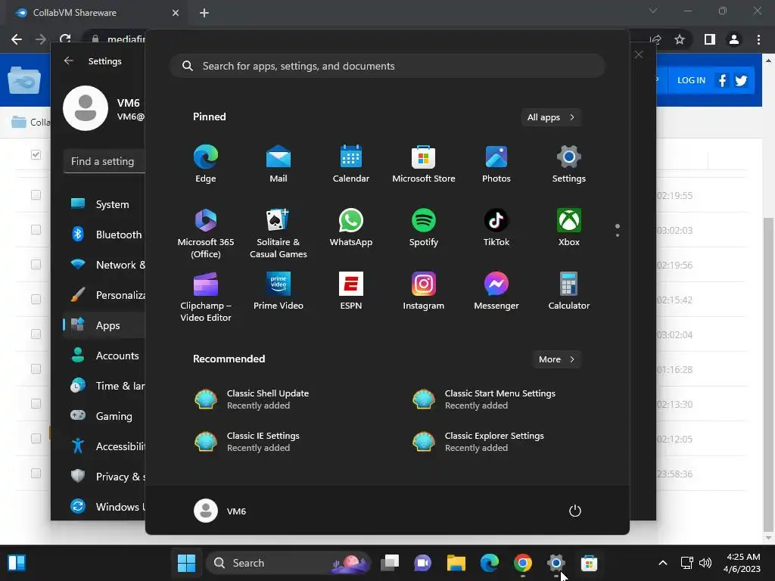Check the file row checkbox dated 03:02:04
775x581 pixels.
[36, 334]
